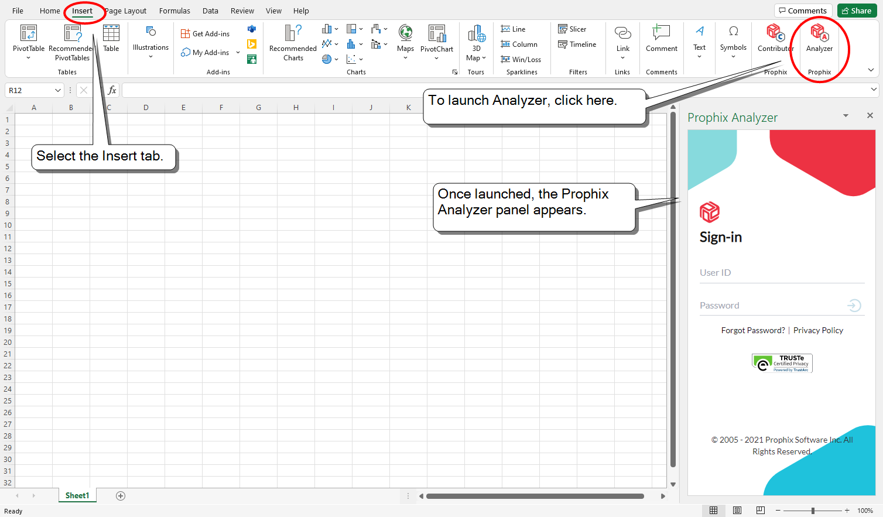Switch to Normal view in status bar

pyautogui.click(x=713, y=511)
